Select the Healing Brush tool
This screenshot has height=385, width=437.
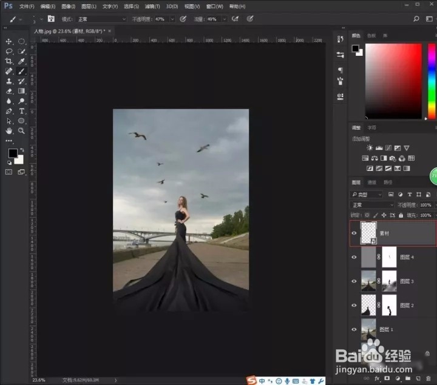click(x=8, y=72)
